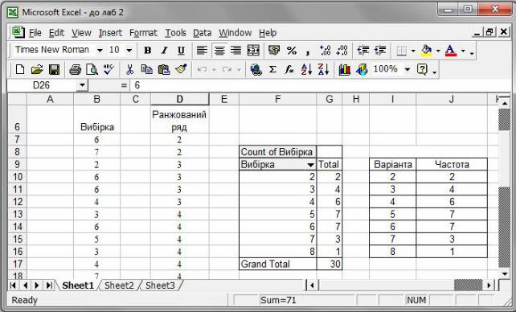Image resolution: width=516 pixels, height=312 pixels.
Task: Insert Hyperlink icon
Action: coord(256,69)
